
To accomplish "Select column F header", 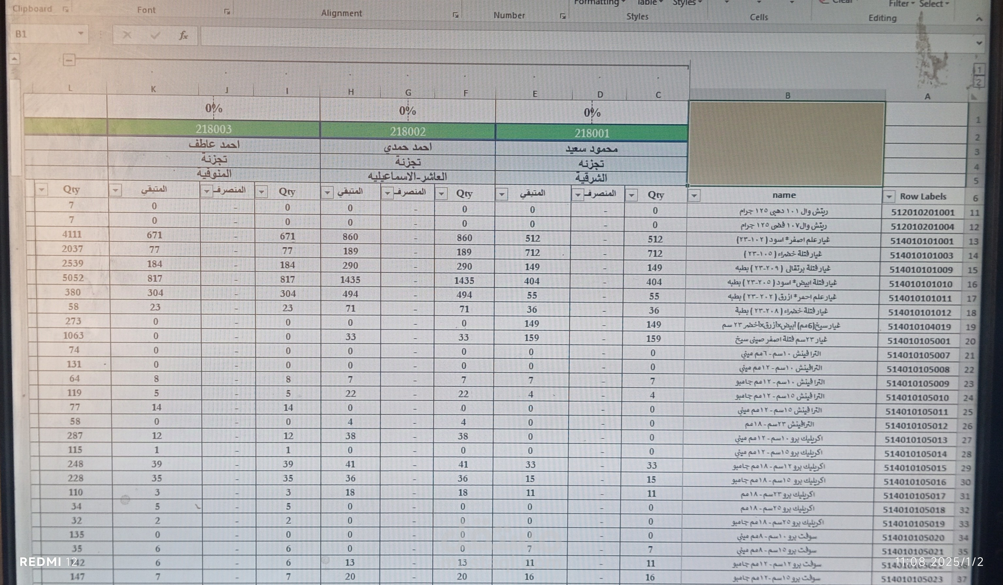I will click(x=465, y=93).
